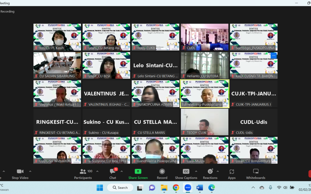This screenshot has width=311, height=194.
Task: Toggle camera off with Stop Video
Action: point(20,174)
